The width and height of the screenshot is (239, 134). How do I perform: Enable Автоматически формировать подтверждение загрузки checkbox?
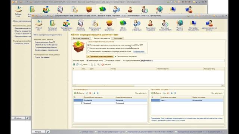pos(89,51)
